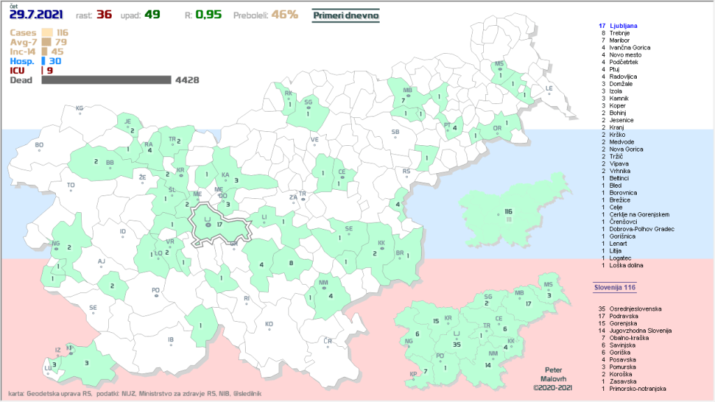Click the date 29.7.2021 header
This screenshot has height=402, width=715.
[x=37, y=15]
